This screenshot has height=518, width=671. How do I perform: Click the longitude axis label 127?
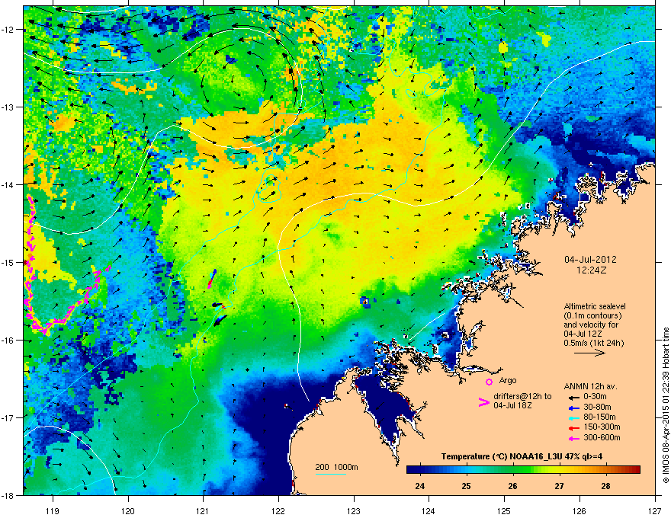tap(655, 510)
